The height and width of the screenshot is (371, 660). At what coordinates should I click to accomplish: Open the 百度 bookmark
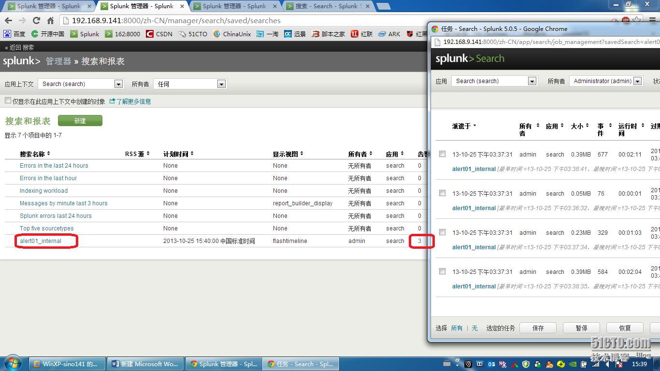(14, 34)
